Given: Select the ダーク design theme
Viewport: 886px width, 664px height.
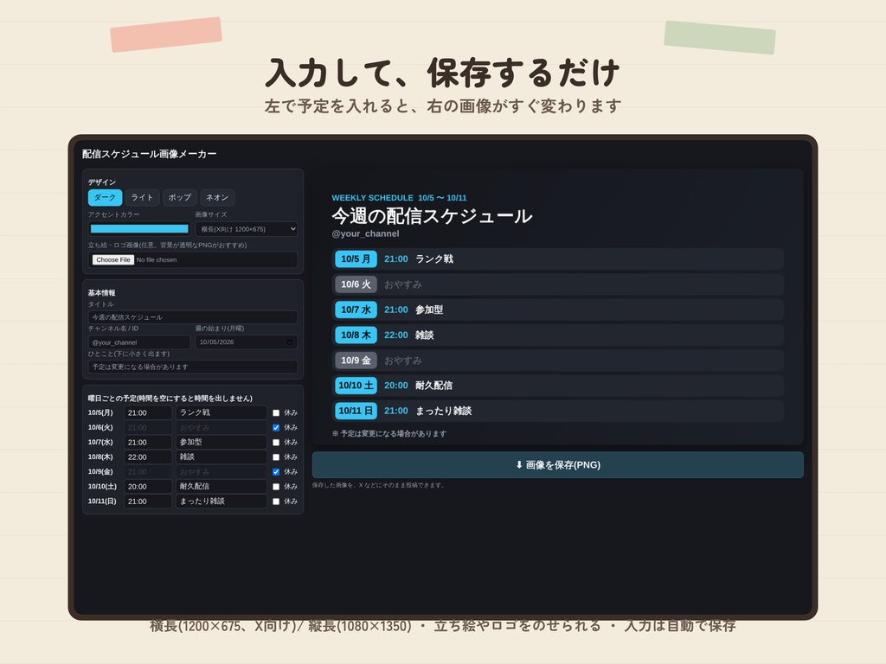Looking at the screenshot, I should [105, 197].
